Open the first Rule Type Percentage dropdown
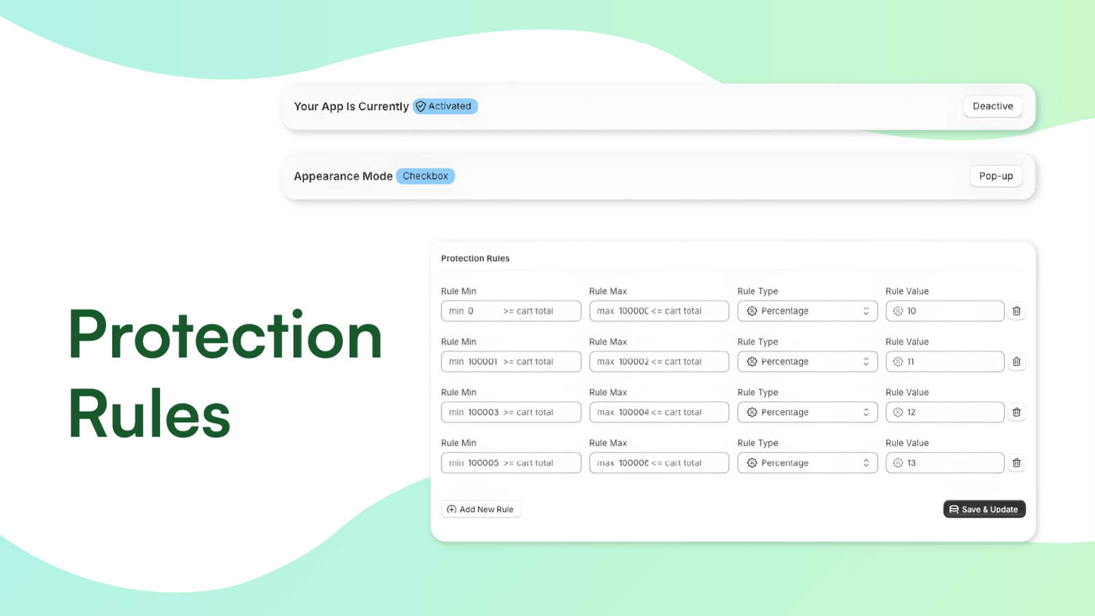 pyautogui.click(x=808, y=311)
